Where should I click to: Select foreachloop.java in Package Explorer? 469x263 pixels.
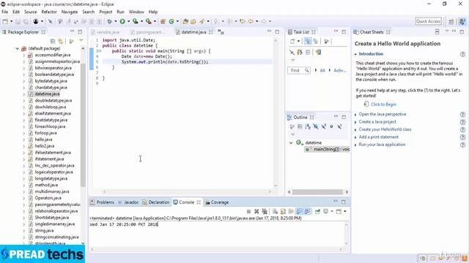click(50, 126)
